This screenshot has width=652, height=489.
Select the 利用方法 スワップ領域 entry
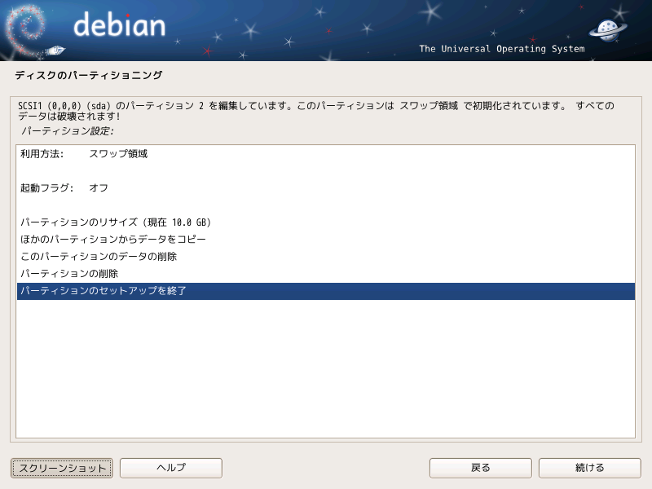[325, 154]
